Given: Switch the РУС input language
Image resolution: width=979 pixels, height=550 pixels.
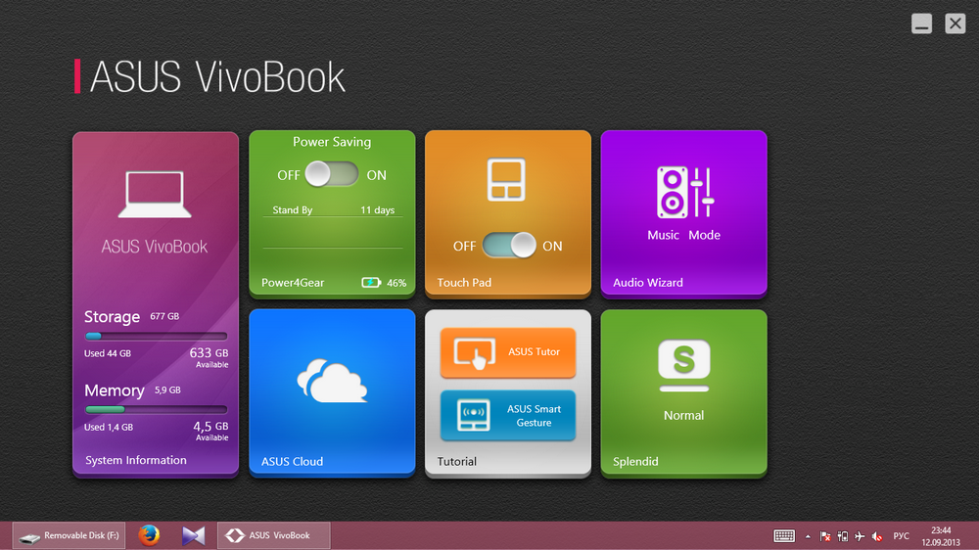Looking at the screenshot, I should (x=901, y=536).
